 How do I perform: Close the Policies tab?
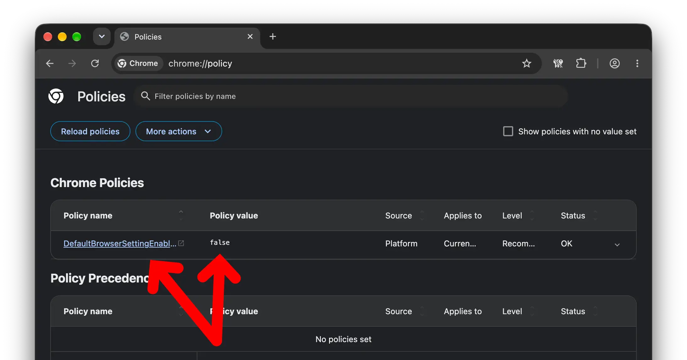tap(250, 36)
